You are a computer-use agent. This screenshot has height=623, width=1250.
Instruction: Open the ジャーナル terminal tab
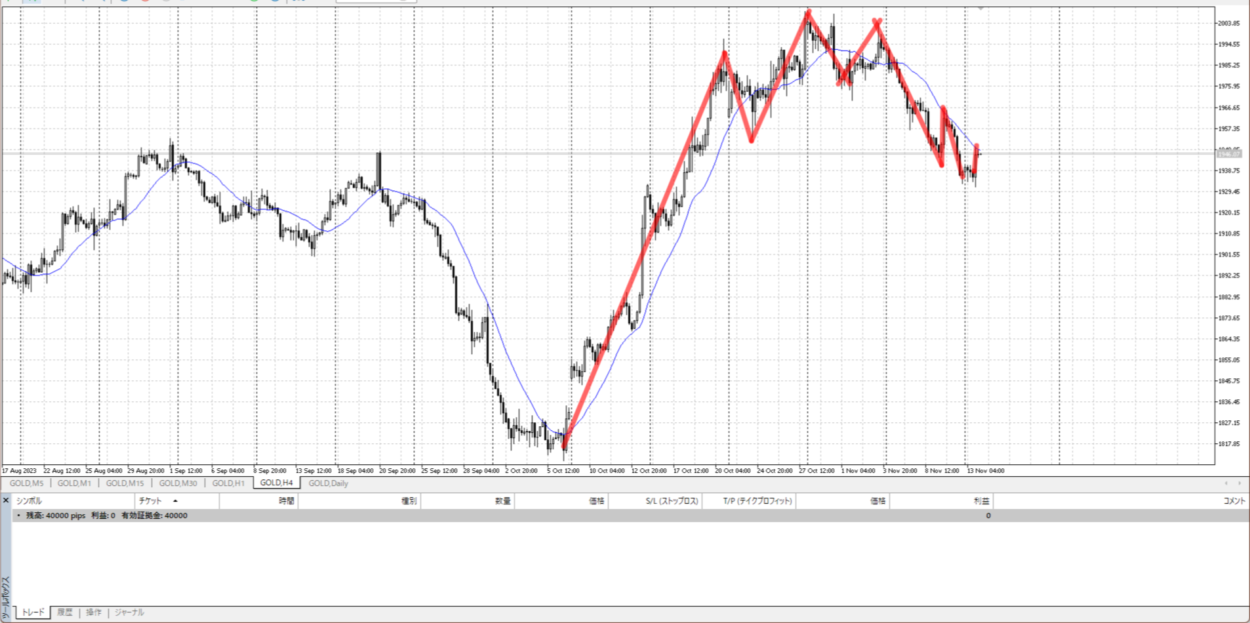(x=129, y=613)
